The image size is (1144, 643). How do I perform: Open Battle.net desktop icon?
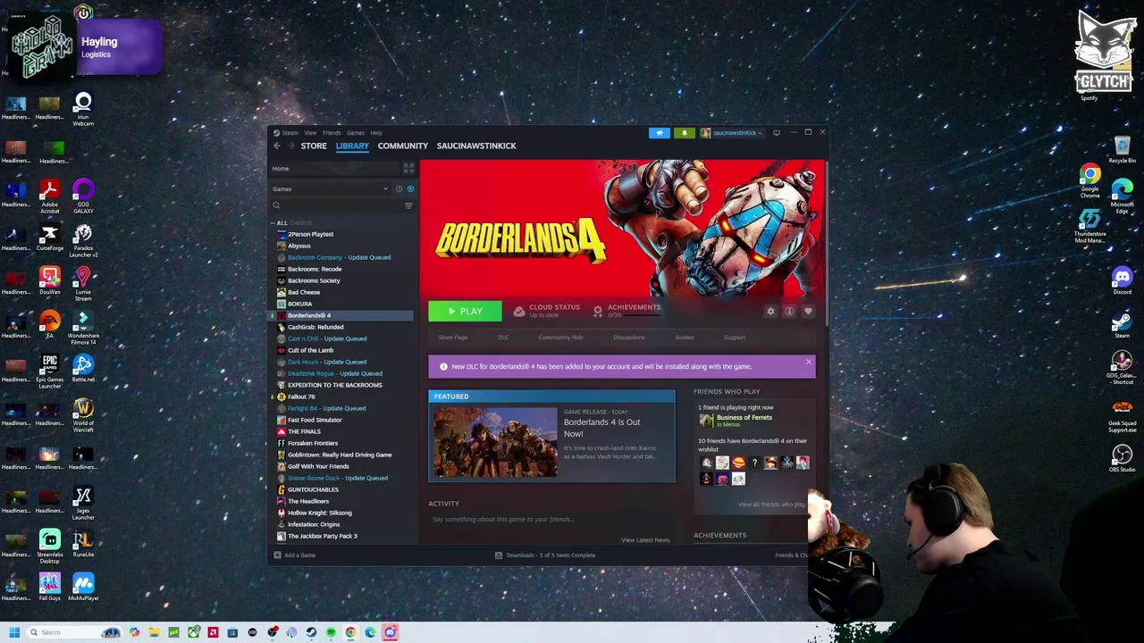[83, 368]
